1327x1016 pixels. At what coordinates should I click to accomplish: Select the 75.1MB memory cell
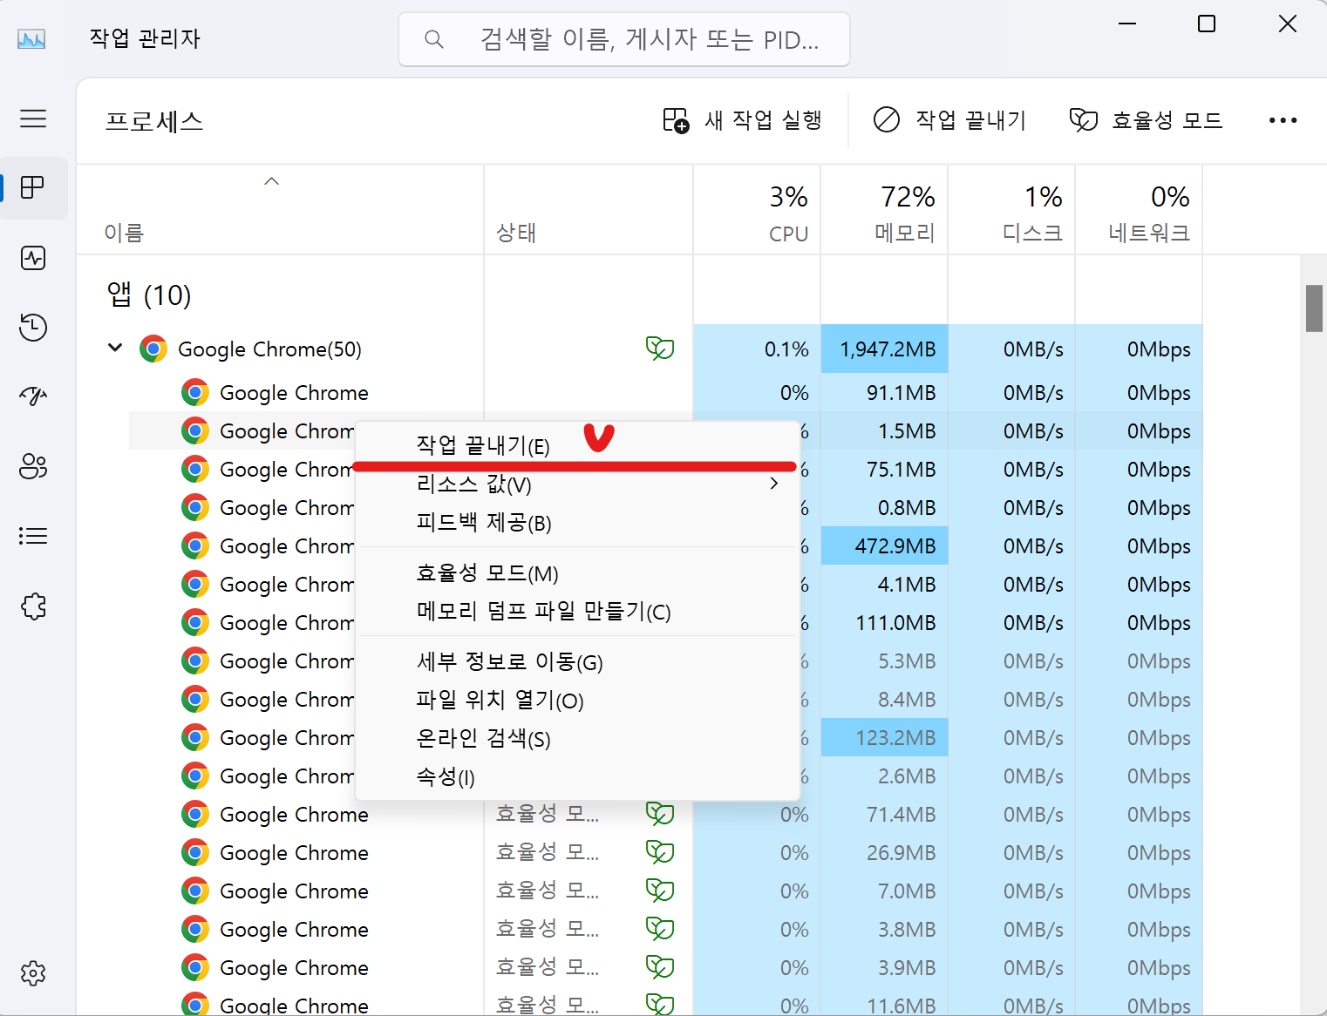(884, 470)
